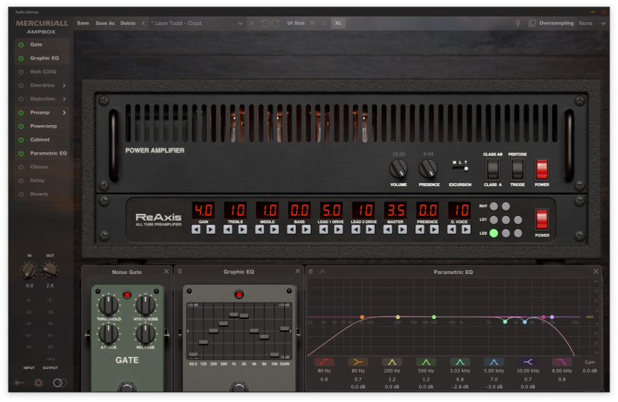The image size is (618, 402).
Task: Select Delay in the module list
Action: pyautogui.click(x=37, y=180)
